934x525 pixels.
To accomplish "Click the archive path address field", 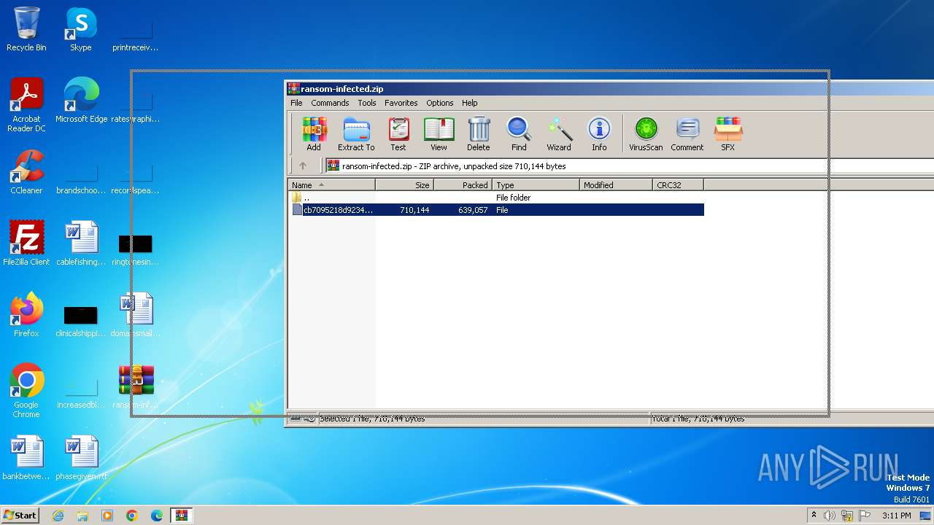I will [628, 166].
